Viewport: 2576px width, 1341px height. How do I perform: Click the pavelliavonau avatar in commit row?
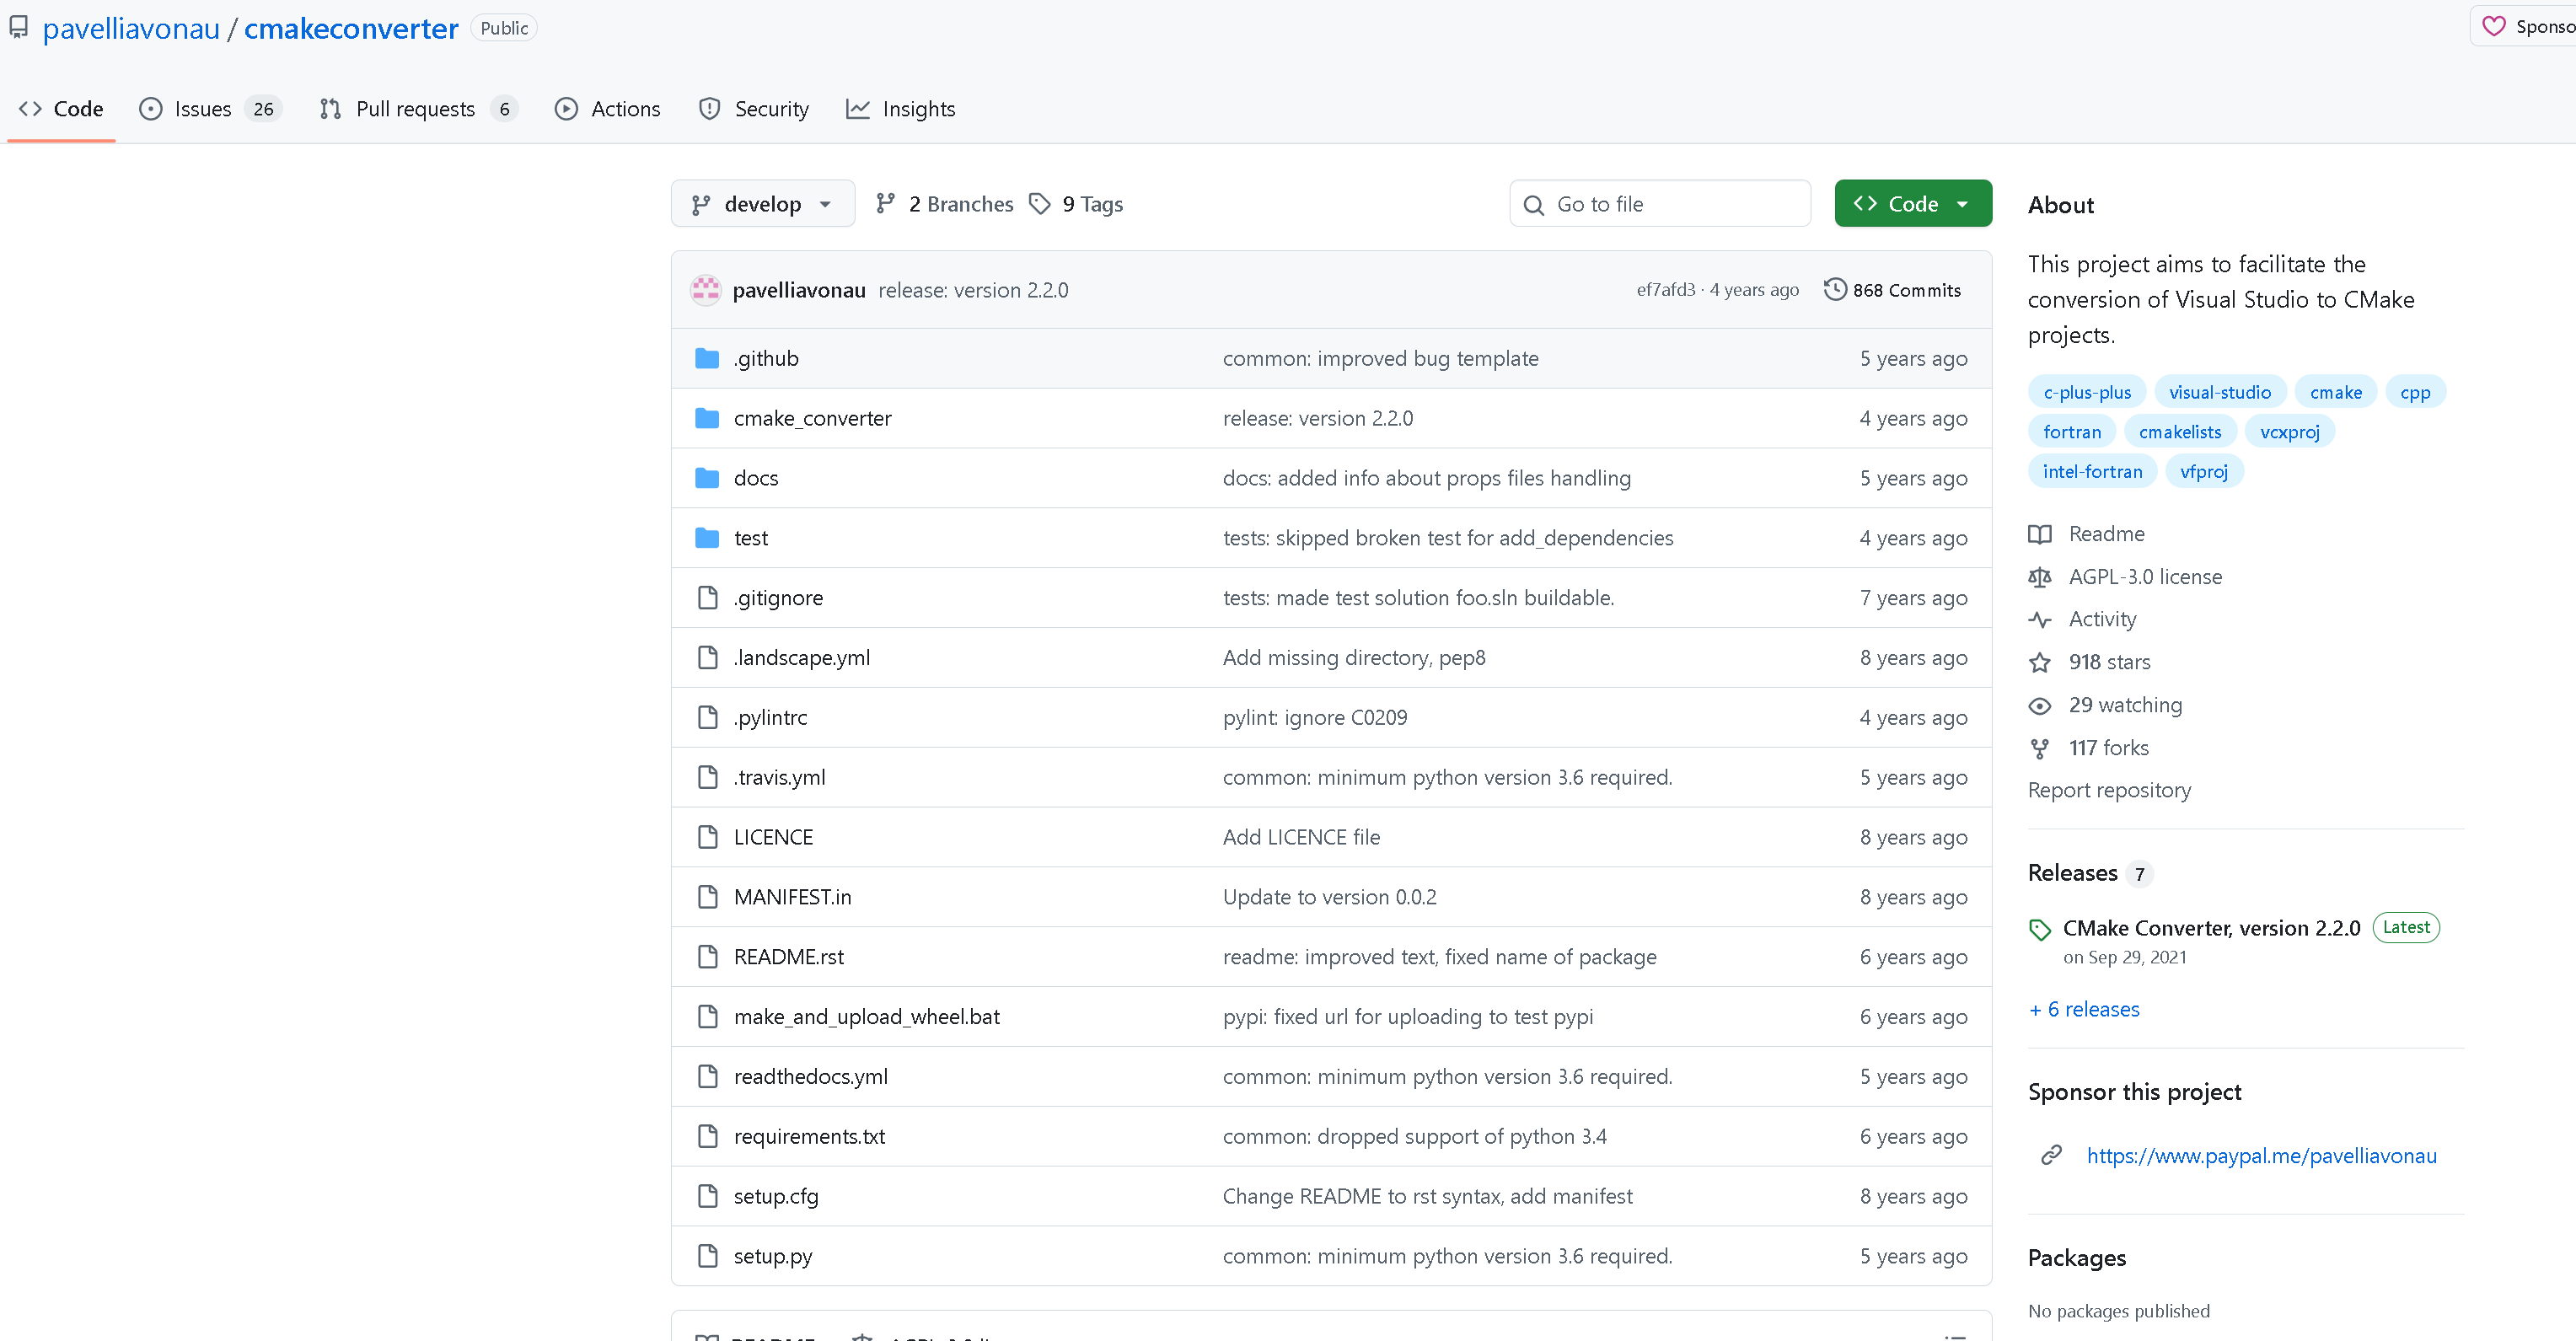[x=706, y=290]
